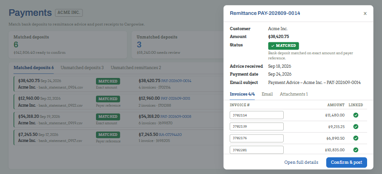Open the Attachments 1 tab

pos(293,94)
